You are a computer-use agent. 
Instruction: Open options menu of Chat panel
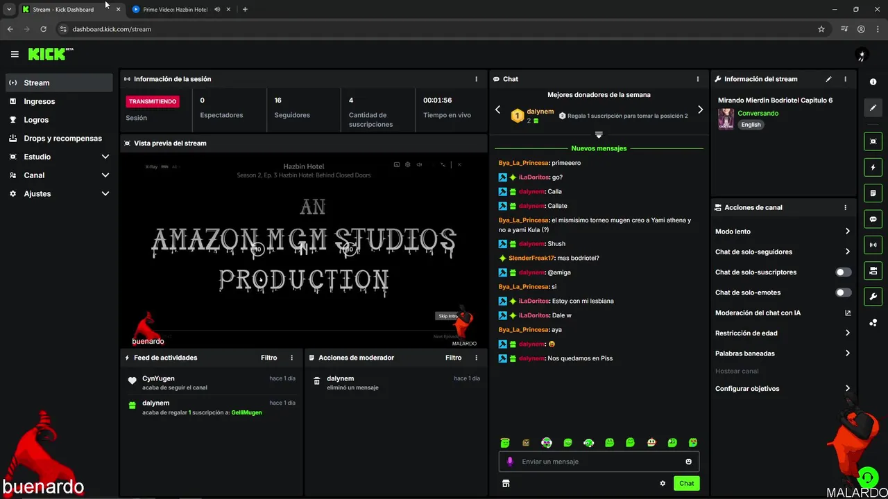point(698,79)
